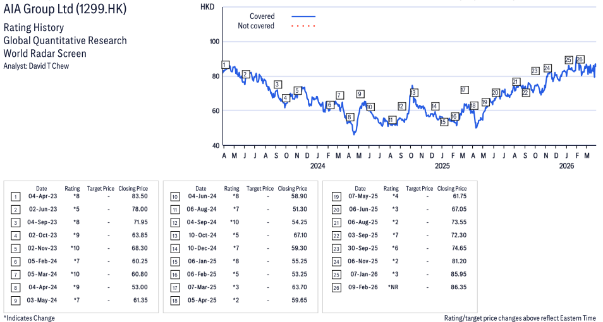
Task: Click the *NR rating value
Action: [x=392, y=286]
